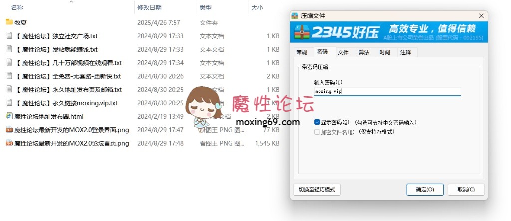Click the file icon for 永久地址发布页及邮箱.txt
511x221 pixels.
coord(9,89)
